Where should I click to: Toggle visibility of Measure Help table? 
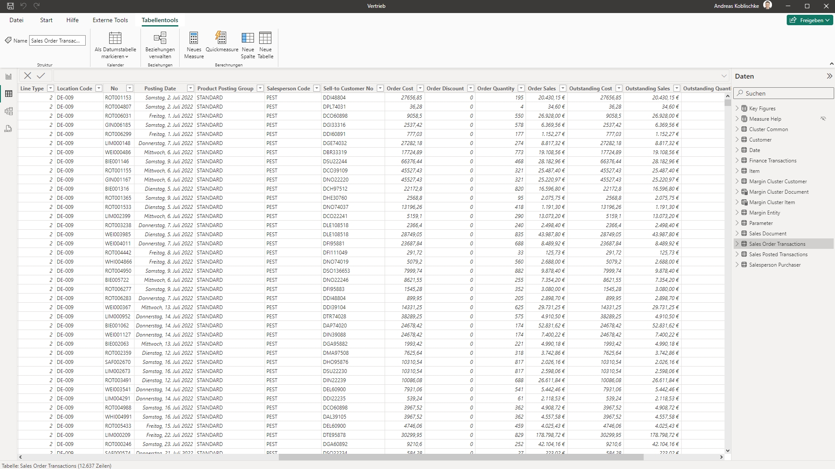pos(823,119)
